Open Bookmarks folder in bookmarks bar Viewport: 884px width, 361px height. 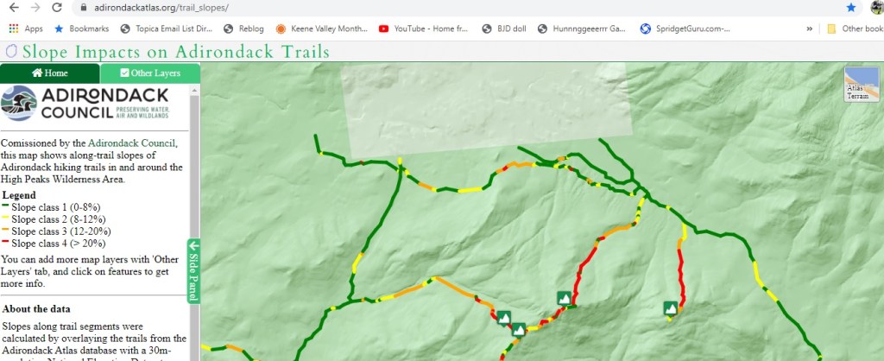(x=81, y=28)
